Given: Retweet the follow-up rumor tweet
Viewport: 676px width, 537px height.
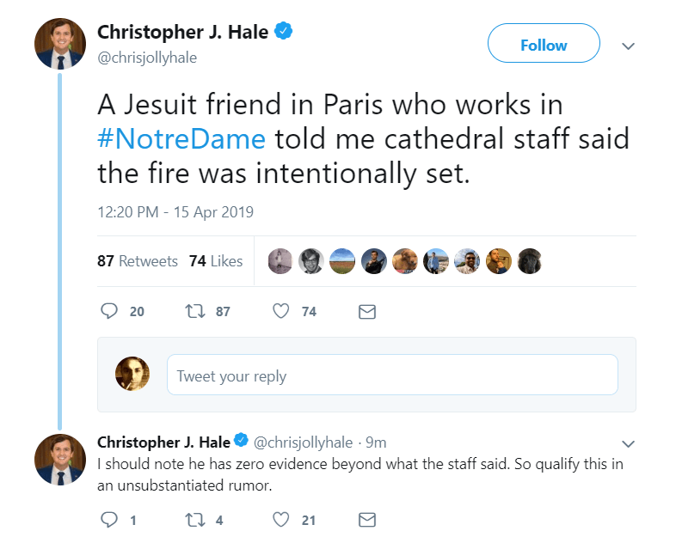Looking at the screenshot, I should [x=194, y=519].
